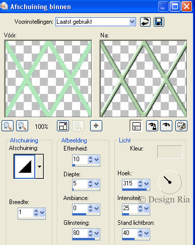Toggle the show/hide previews button
Screen dimensions: 195x245
[x=136, y=126]
